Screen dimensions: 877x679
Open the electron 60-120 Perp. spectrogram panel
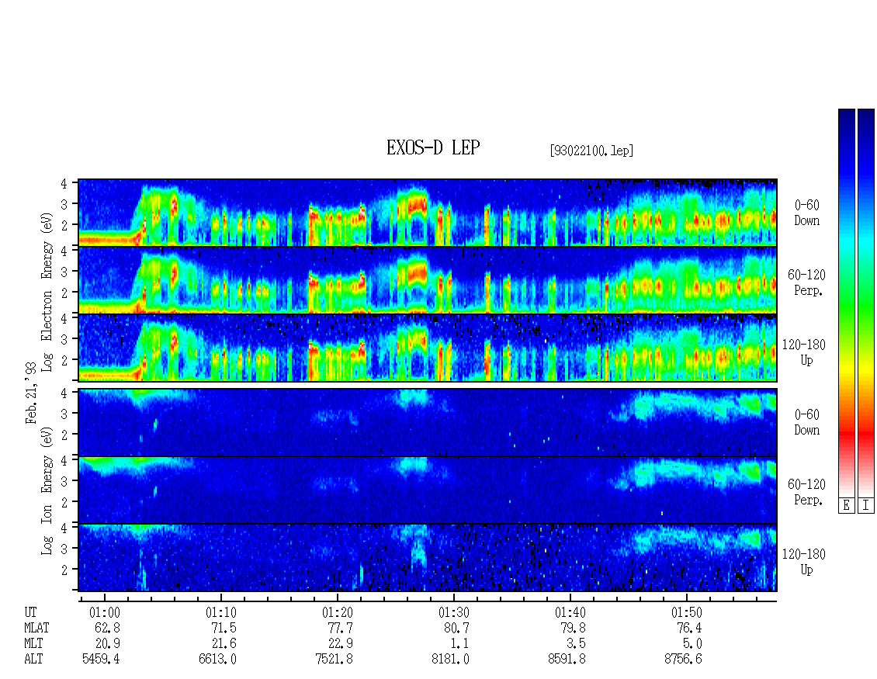pyautogui.click(x=428, y=280)
